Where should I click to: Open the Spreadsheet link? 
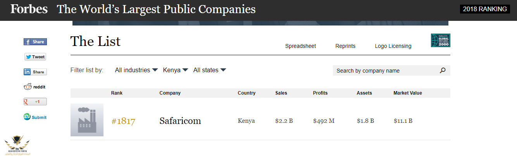pos(301,46)
